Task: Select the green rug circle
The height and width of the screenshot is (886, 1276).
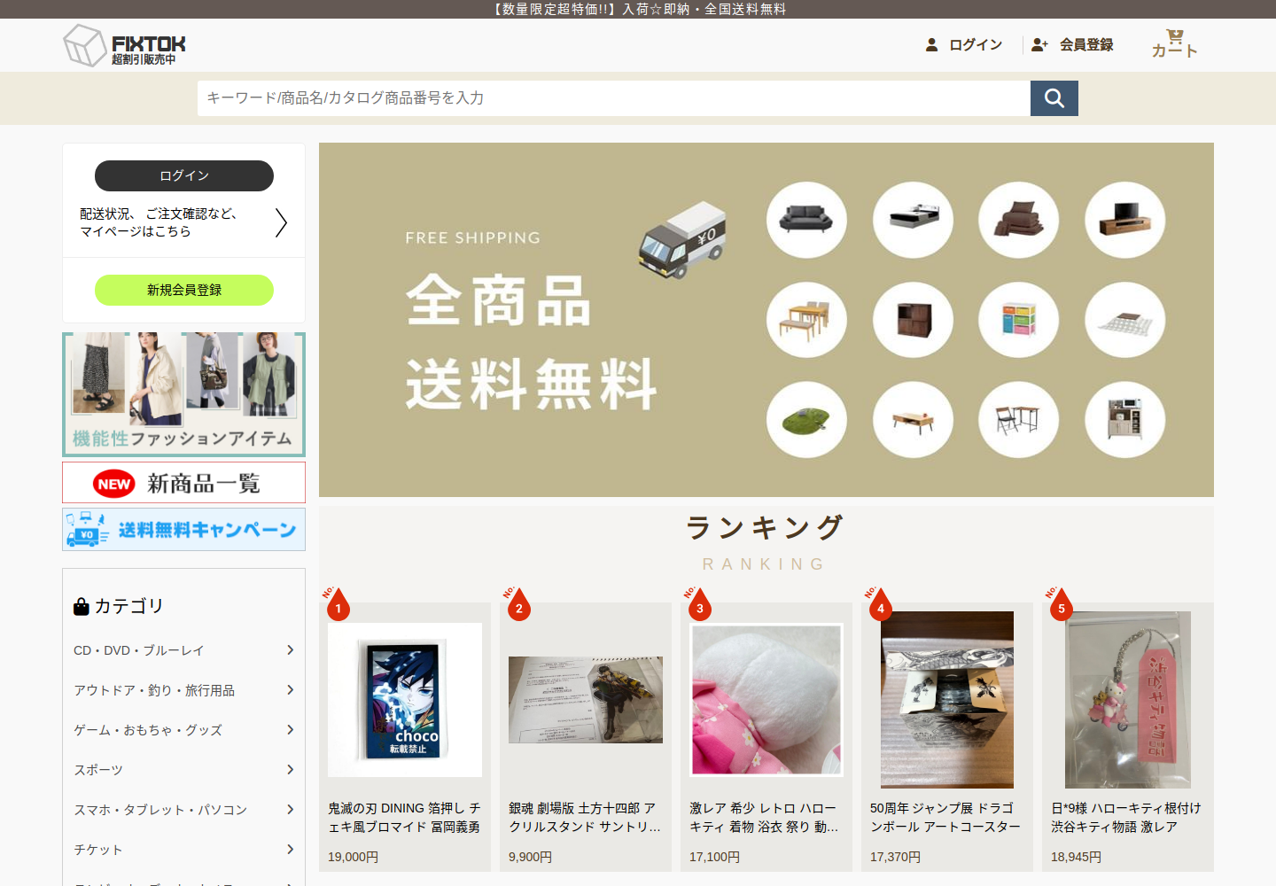Action: tap(806, 420)
